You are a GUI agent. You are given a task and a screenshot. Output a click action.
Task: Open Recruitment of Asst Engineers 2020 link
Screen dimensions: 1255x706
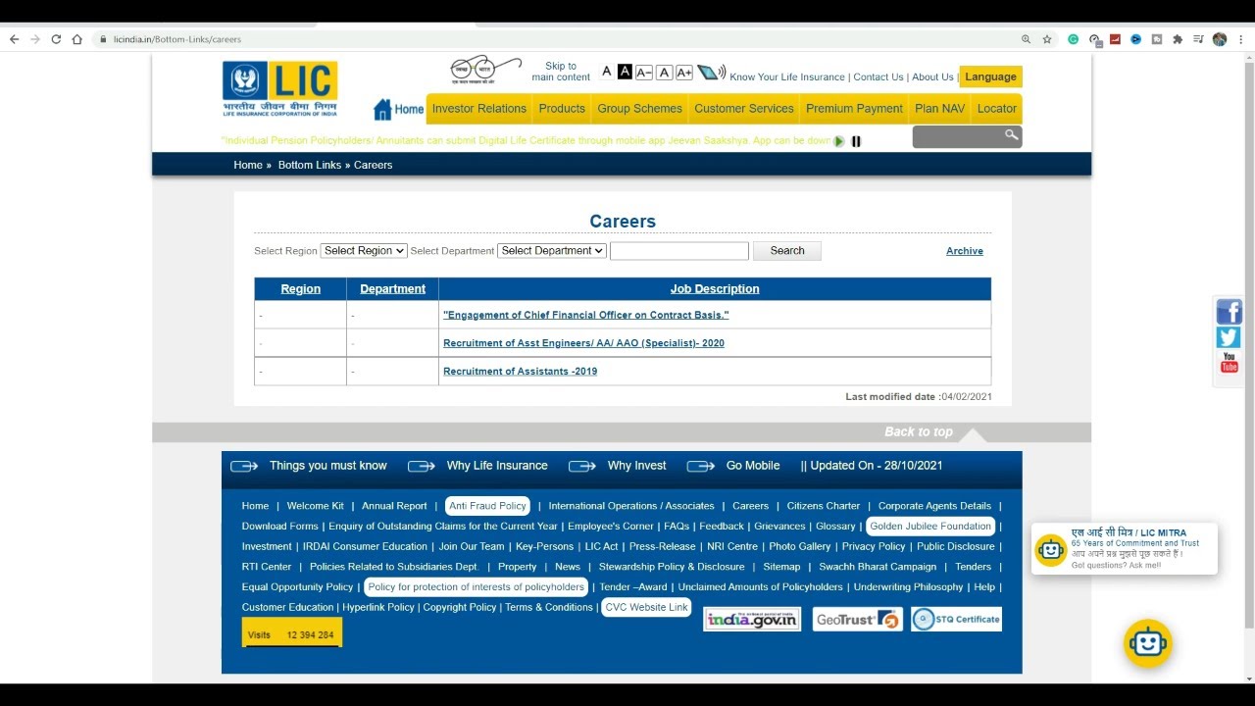(x=583, y=343)
